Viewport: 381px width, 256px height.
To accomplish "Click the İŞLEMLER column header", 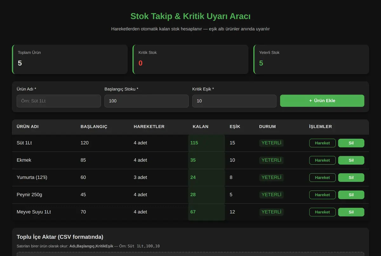I will (320, 126).
